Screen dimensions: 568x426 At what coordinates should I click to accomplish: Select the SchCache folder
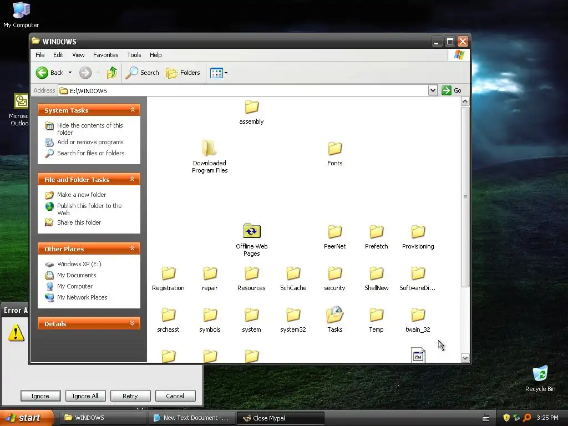click(293, 278)
